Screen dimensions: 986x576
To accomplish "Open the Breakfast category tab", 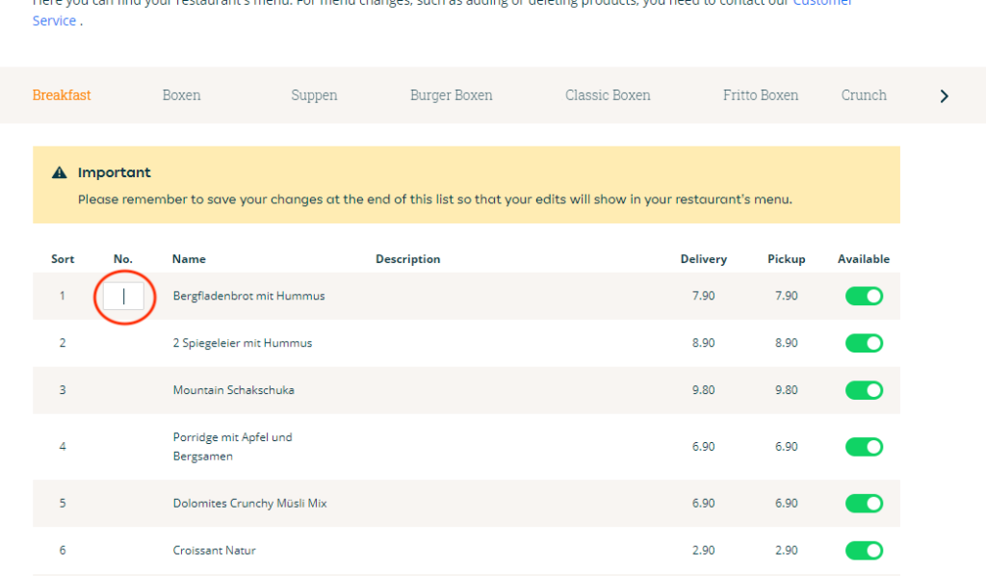I will click(62, 95).
